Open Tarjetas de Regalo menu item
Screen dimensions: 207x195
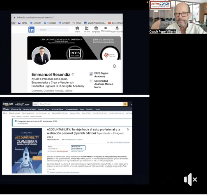click(72, 109)
